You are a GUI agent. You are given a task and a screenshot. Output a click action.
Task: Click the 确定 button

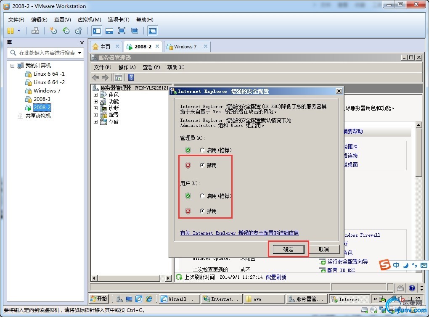click(x=289, y=249)
